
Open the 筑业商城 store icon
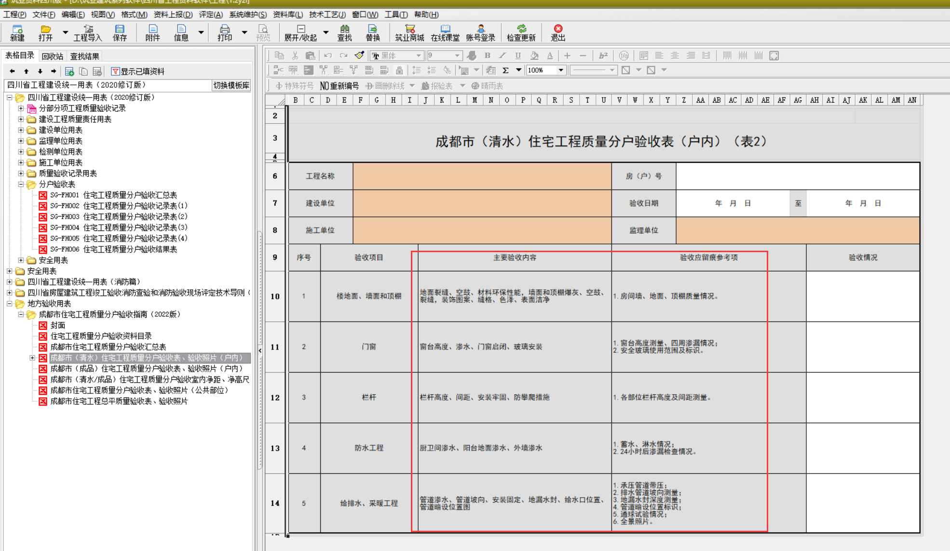coord(409,33)
